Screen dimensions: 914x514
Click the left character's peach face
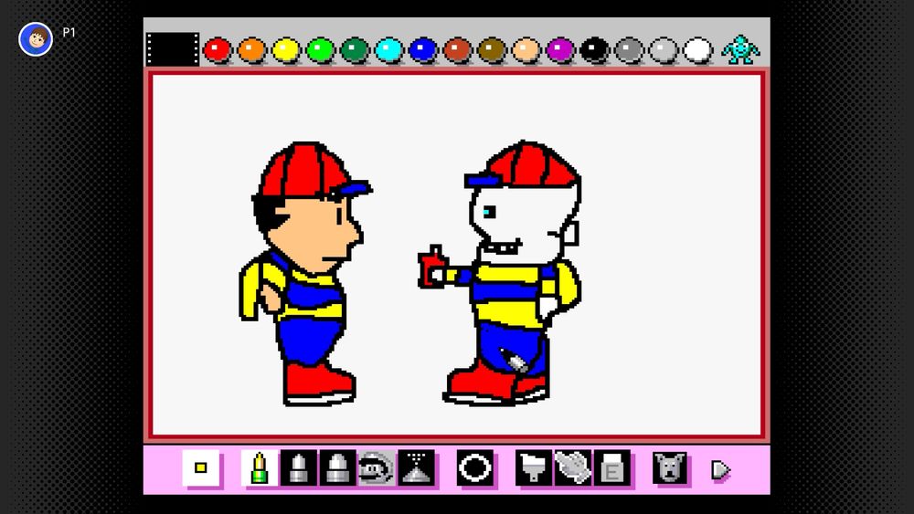click(312, 236)
